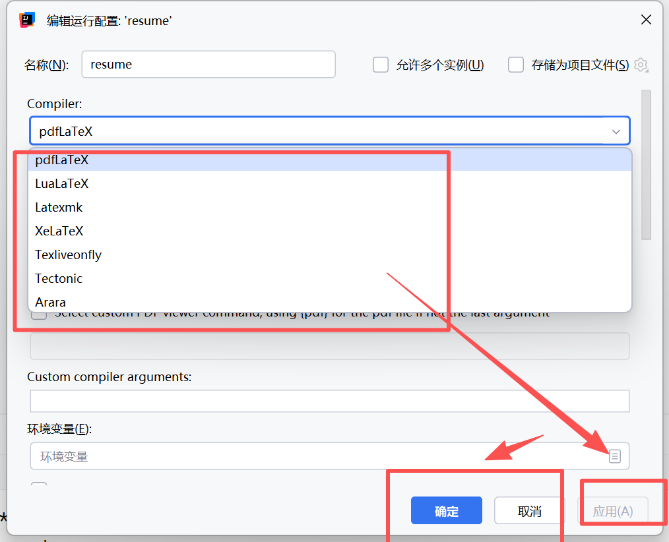The height and width of the screenshot is (542, 669).
Task: Toggle the 存储为项目文件 checkbox
Action: pyautogui.click(x=516, y=65)
